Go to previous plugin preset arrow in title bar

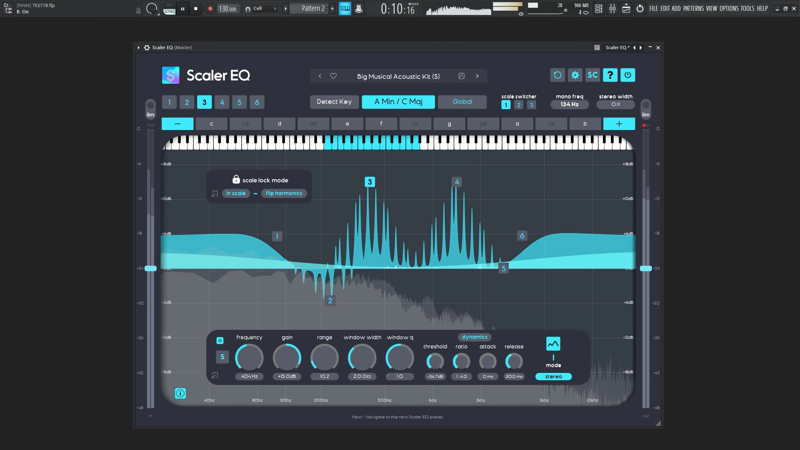click(x=635, y=47)
